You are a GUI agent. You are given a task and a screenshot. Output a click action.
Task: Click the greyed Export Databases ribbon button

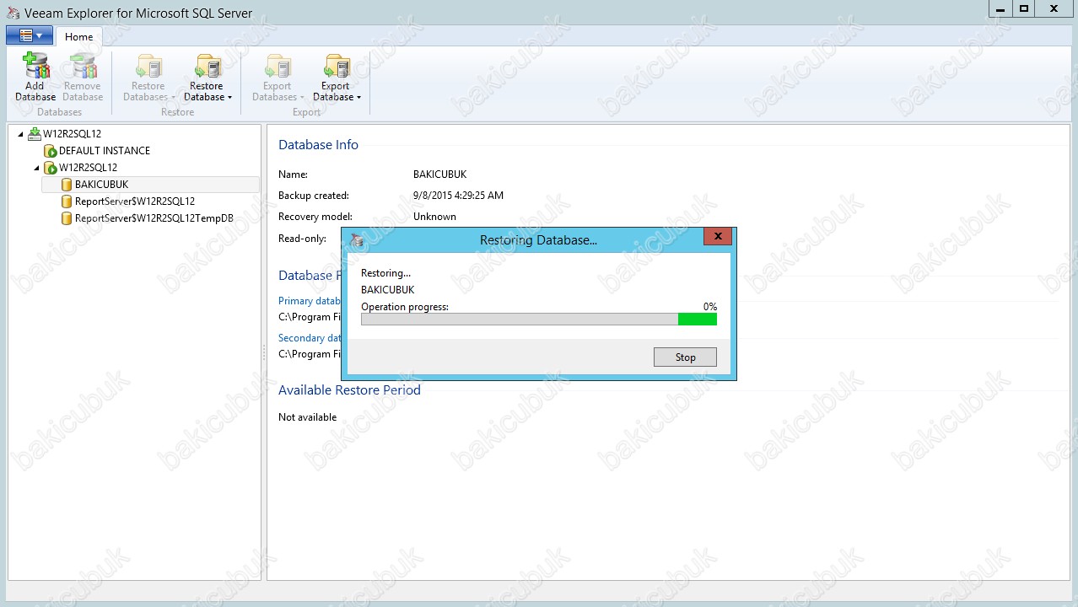(278, 78)
